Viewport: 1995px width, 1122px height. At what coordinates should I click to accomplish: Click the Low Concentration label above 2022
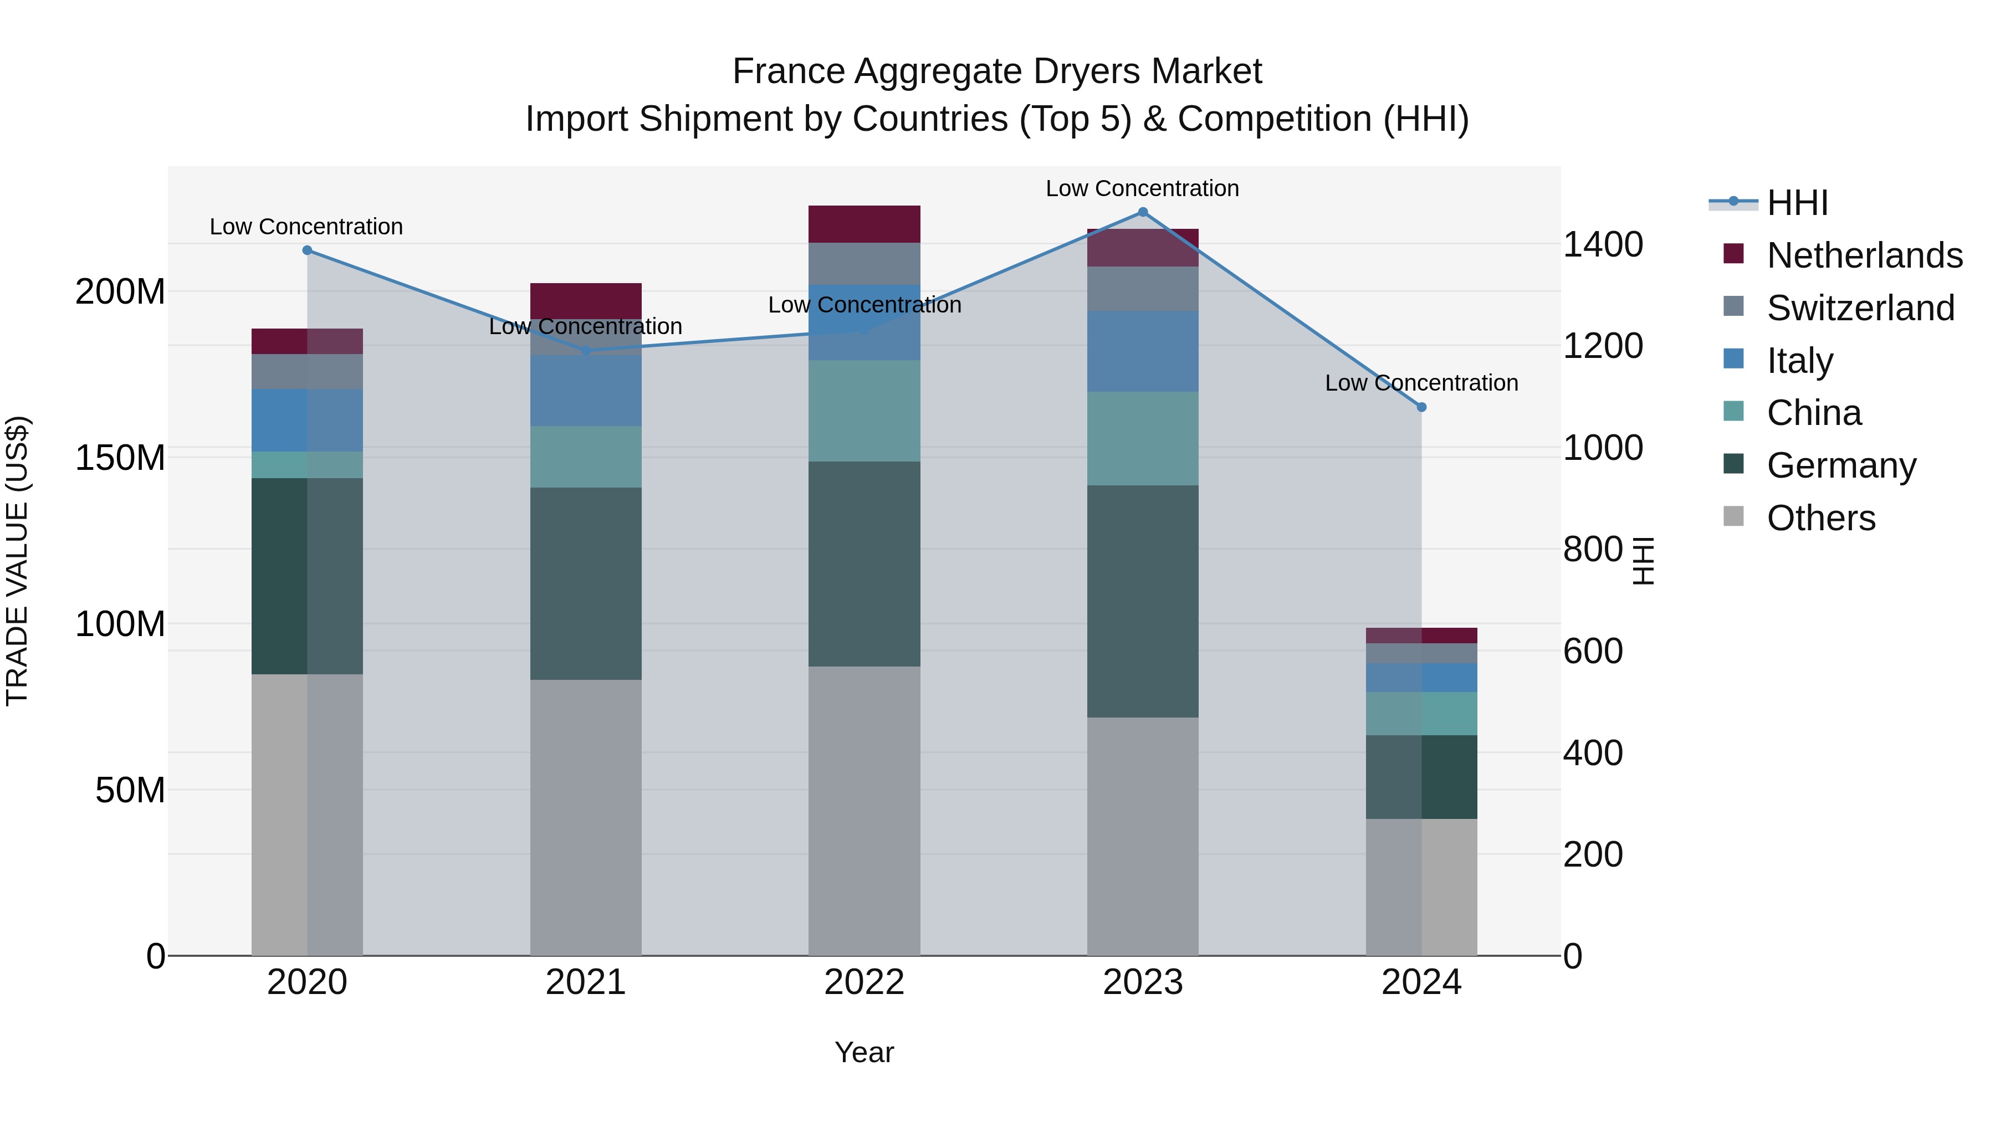[x=865, y=305]
